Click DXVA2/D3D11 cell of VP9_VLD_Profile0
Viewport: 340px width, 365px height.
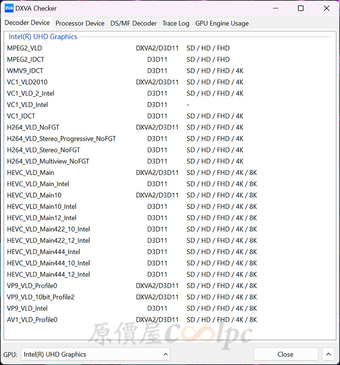point(157,286)
